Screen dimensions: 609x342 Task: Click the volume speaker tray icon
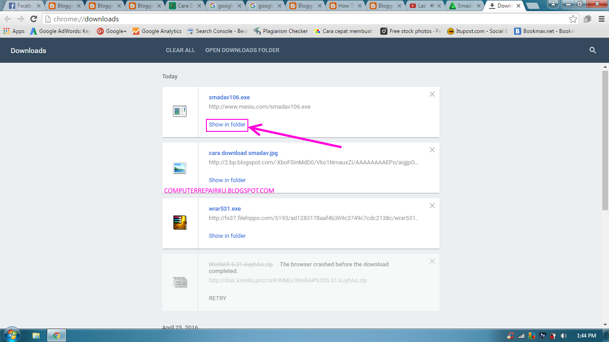pyautogui.click(x=564, y=335)
